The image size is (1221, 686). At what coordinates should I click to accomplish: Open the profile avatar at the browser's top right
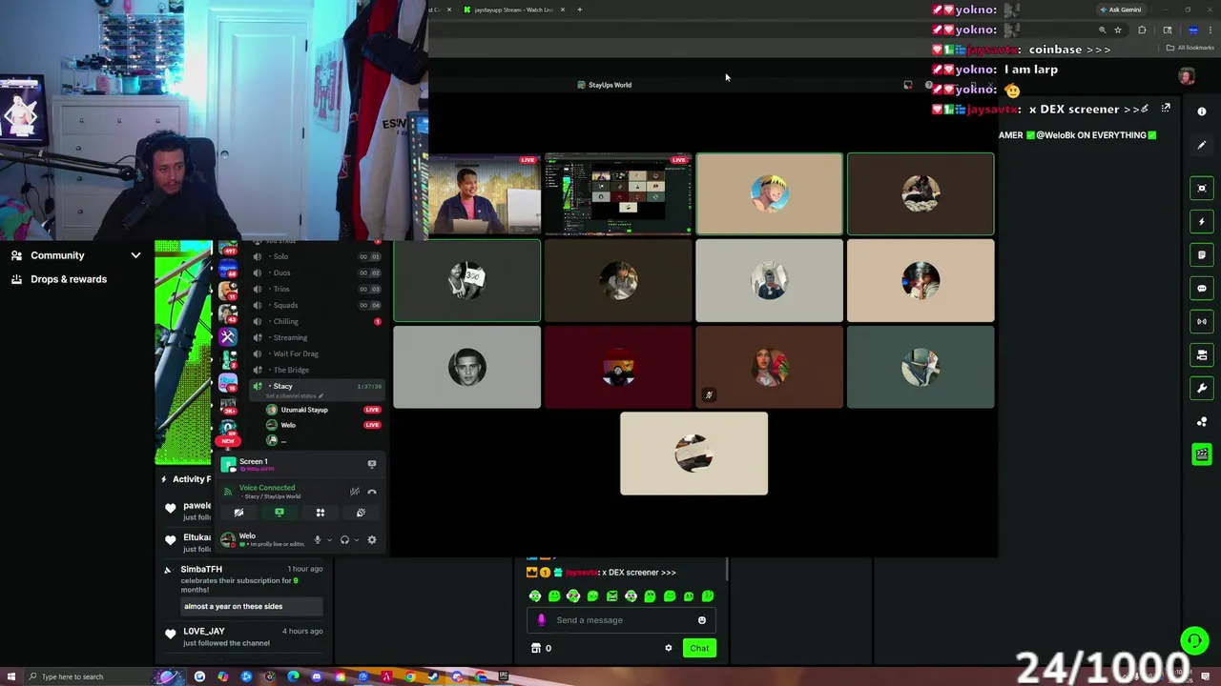[1187, 75]
